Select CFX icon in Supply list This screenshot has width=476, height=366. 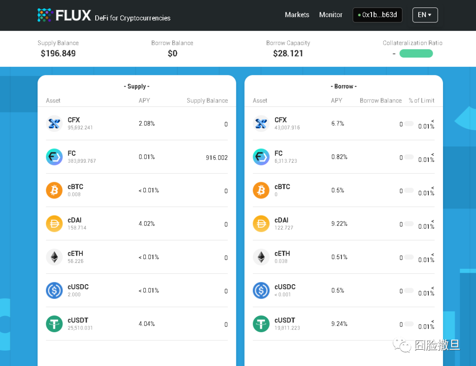(x=54, y=124)
